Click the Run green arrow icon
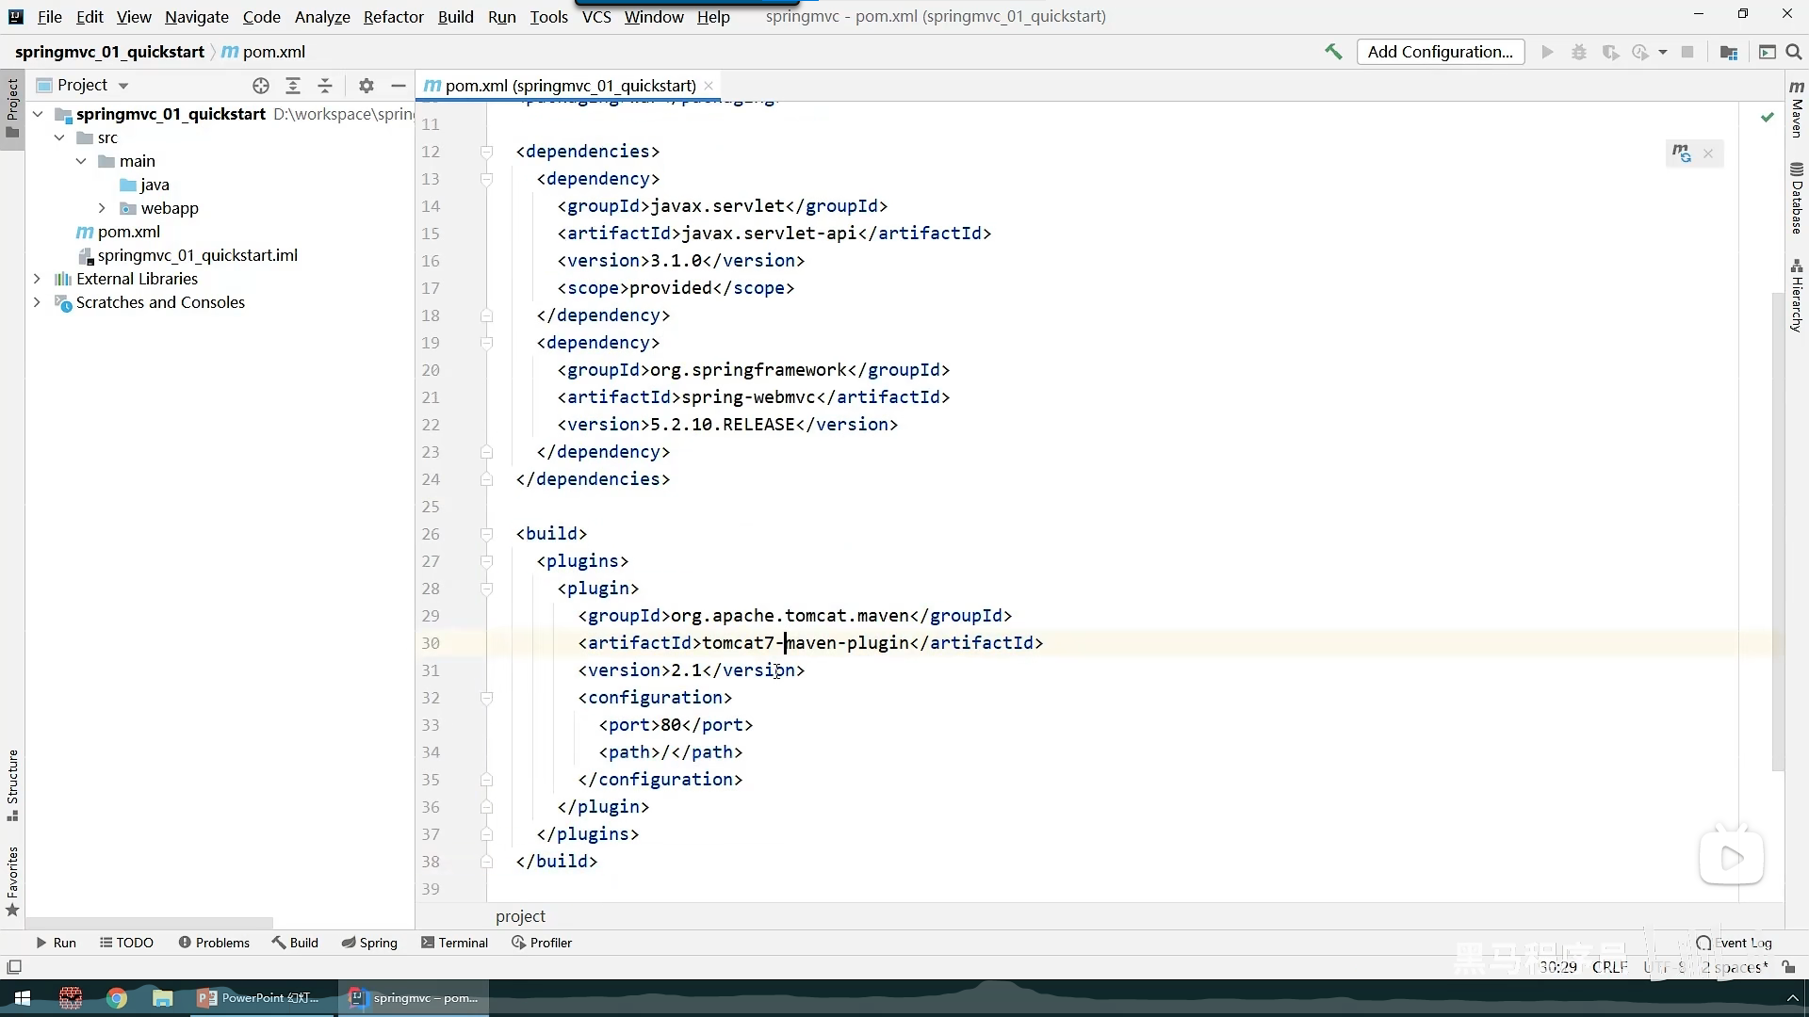 click(x=1547, y=52)
